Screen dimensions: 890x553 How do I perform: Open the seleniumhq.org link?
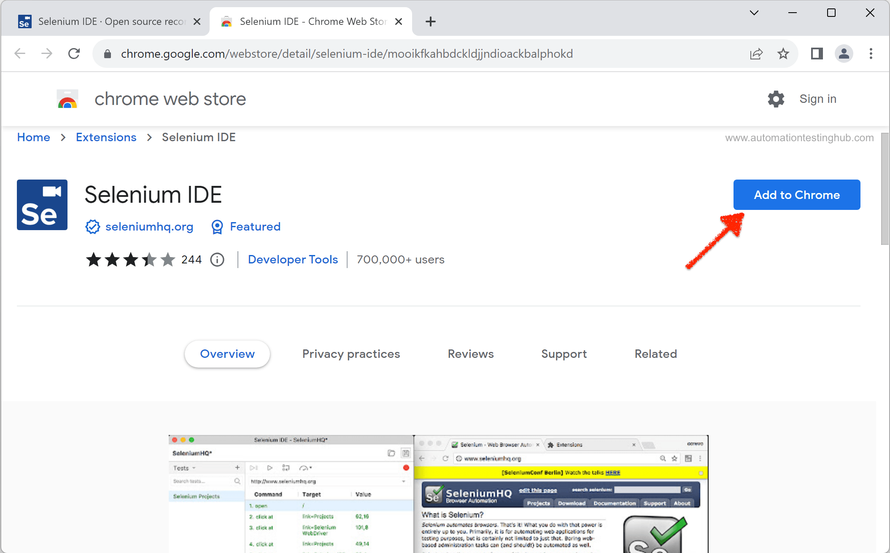coord(149,227)
